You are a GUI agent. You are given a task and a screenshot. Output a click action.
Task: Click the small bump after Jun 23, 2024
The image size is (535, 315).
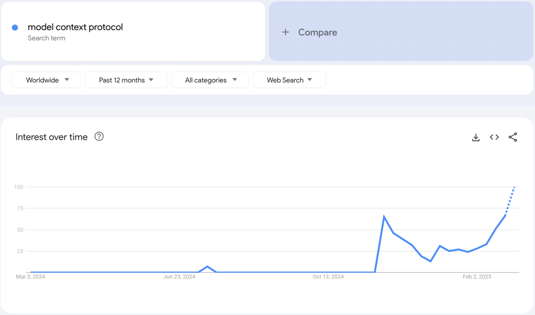tap(207, 267)
